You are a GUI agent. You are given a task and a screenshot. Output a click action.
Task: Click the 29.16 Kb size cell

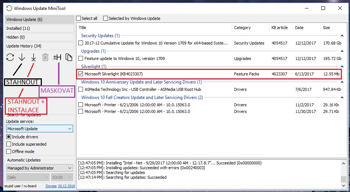click(x=331, y=105)
